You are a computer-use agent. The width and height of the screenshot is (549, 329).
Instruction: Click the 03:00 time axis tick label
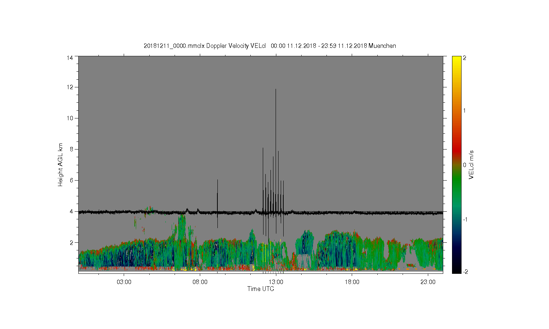[124, 282]
